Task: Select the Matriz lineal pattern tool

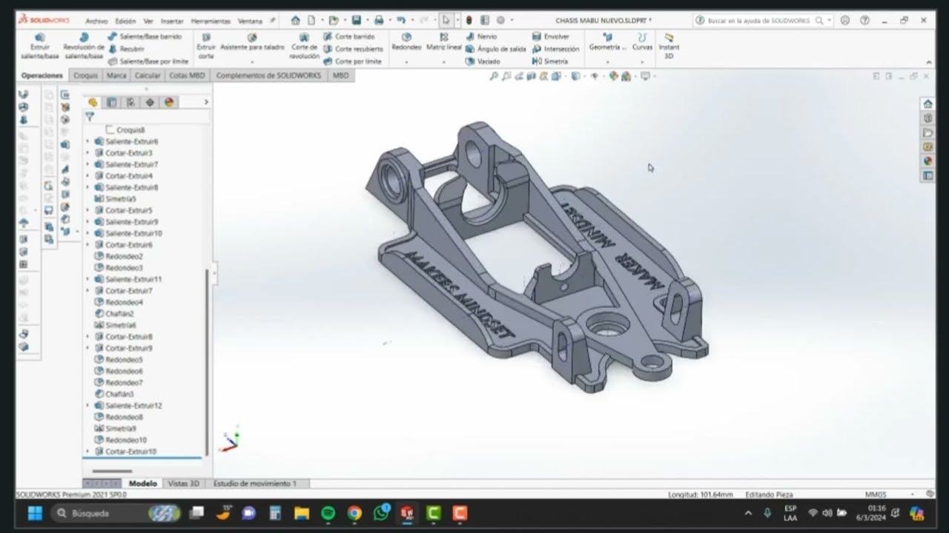Action: pos(443,42)
